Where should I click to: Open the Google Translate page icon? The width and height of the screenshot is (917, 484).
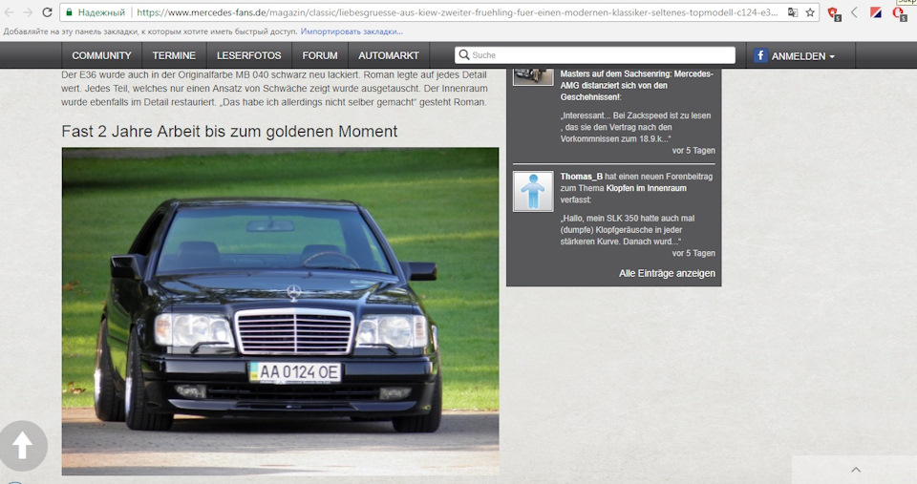point(793,12)
